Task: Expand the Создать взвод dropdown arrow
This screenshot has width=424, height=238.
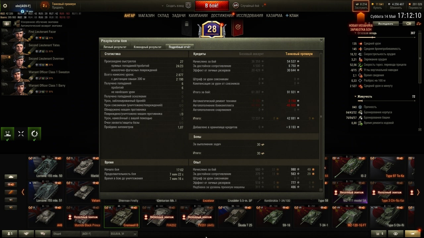Action: [x=163, y=6]
